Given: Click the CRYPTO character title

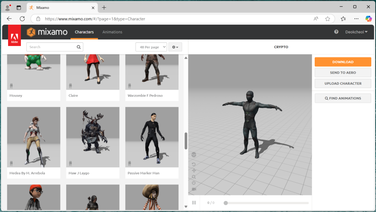Looking at the screenshot, I should pos(281,47).
